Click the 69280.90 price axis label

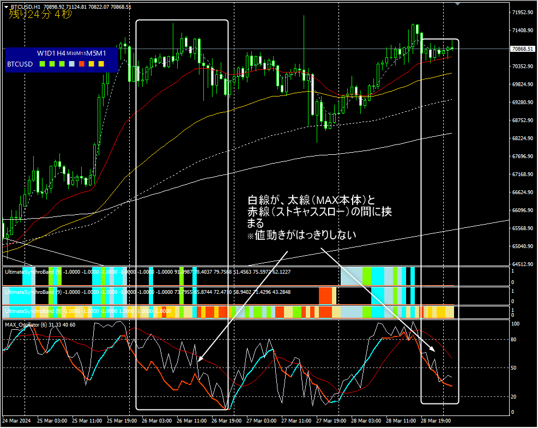(x=523, y=103)
